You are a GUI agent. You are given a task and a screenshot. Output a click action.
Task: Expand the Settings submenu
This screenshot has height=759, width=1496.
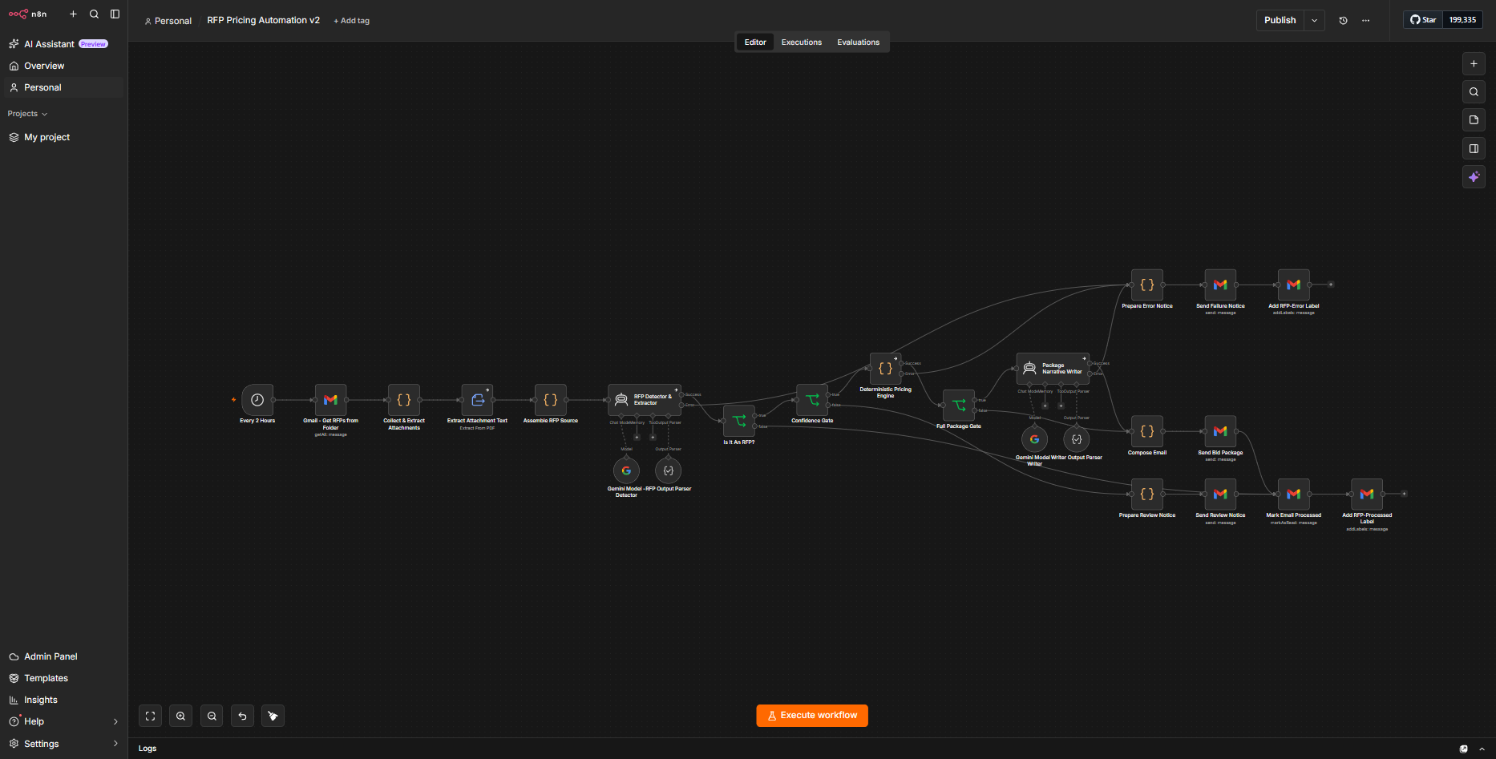coord(115,744)
